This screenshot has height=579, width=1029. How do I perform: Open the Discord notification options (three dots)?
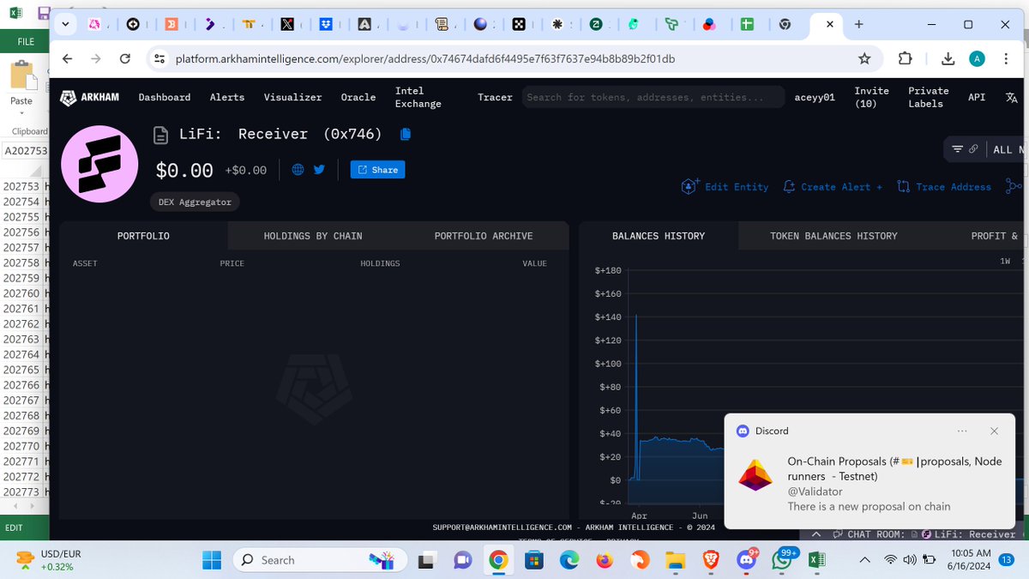coord(962,431)
